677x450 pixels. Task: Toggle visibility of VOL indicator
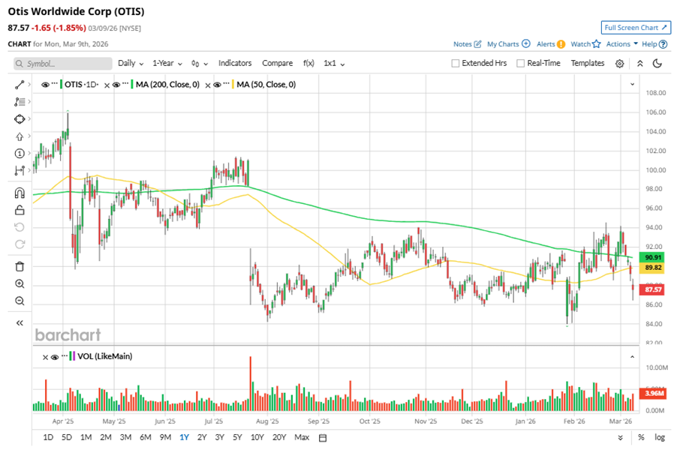[x=54, y=357]
